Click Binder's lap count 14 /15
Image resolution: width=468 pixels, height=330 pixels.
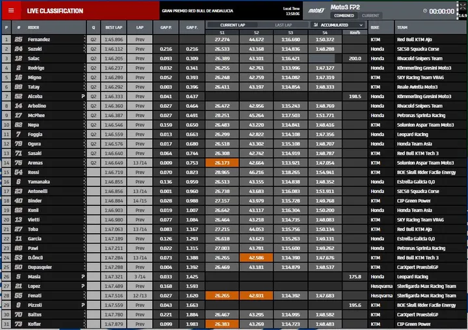[140, 201]
